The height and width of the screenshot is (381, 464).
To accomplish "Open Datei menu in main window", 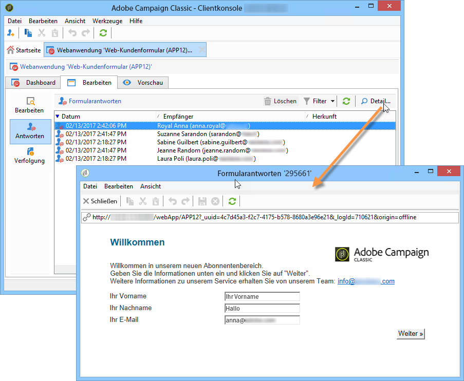I will pos(14,21).
